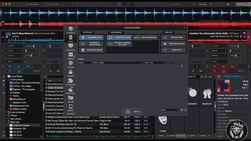
Task: Open Remote settings section
Action: (71, 108)
